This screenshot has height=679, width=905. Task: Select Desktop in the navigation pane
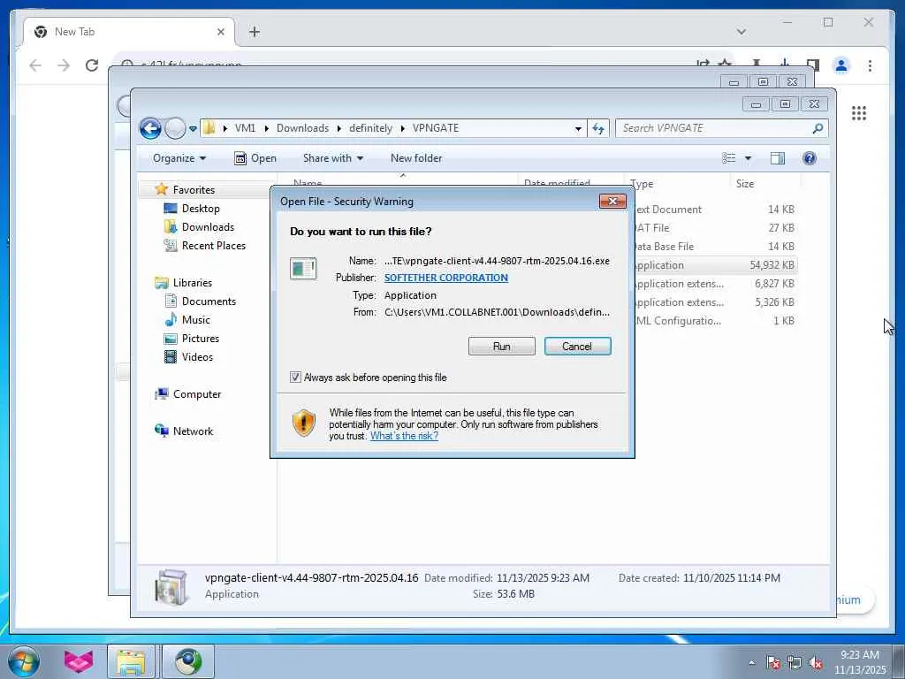pyautogui.click(x=201, y=209)
